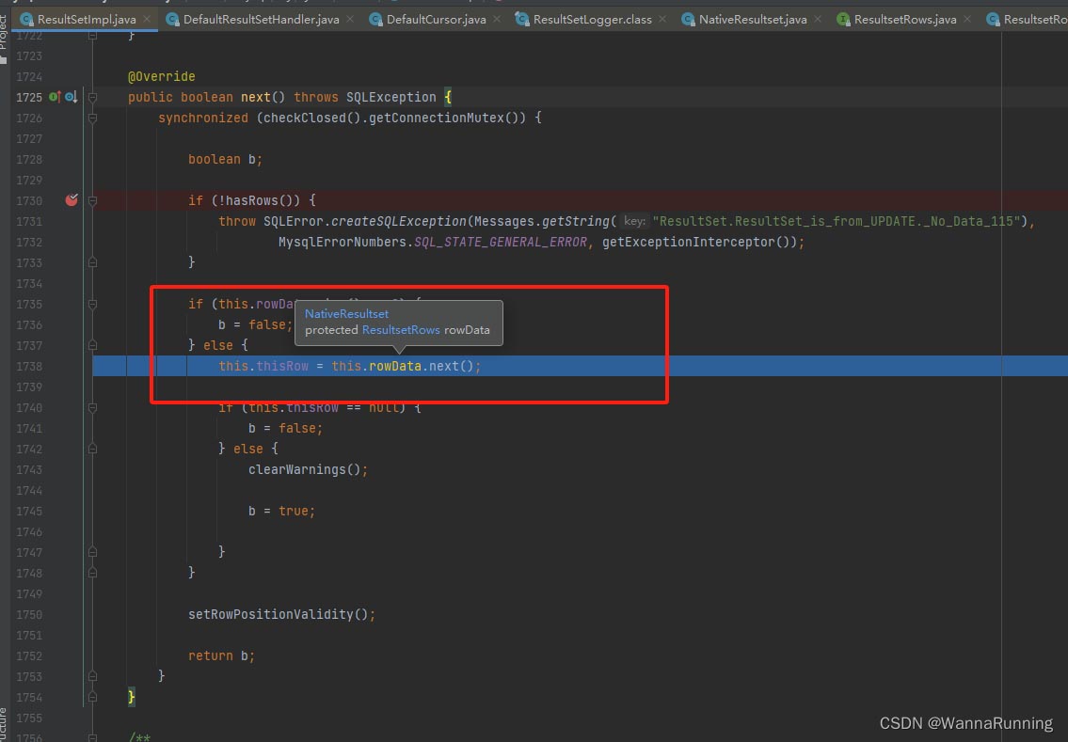Click 'boolean b;' declaration
The height and width of the screenshot is (742, 1068).
tap(225, 159)
